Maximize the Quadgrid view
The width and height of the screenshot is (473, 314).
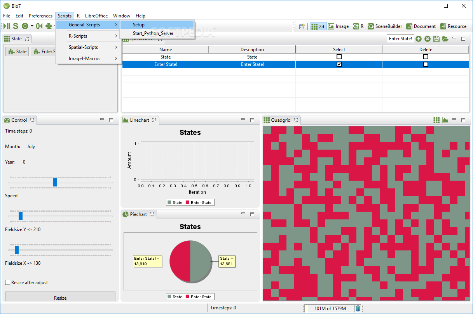463,120
